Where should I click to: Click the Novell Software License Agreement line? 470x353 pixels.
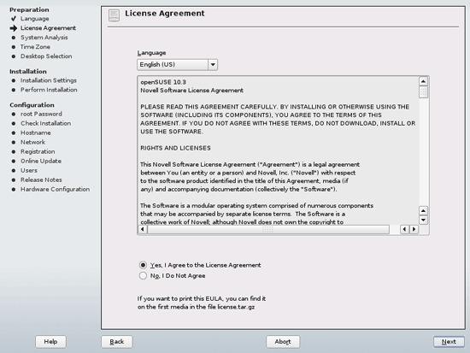click(x=191, y=91)
